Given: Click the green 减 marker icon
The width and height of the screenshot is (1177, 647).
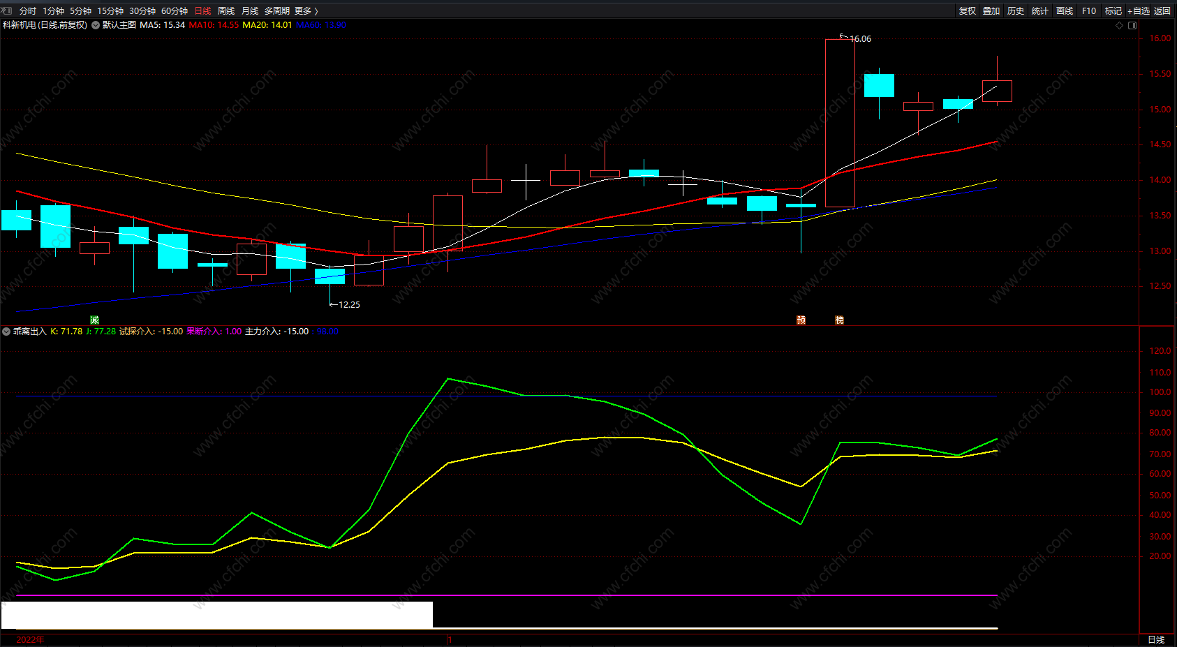Looking at the screenshot, I should pyautogui.click(x=95, y=320).
